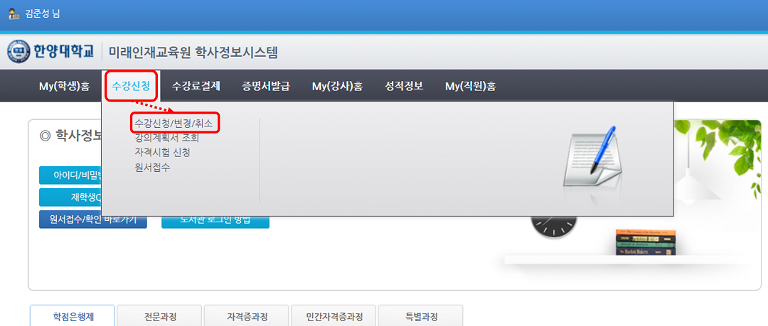The width and height of the screenshot is (768, 326).
Task: Open the My(직원)홈 menu
Action: 470,87
